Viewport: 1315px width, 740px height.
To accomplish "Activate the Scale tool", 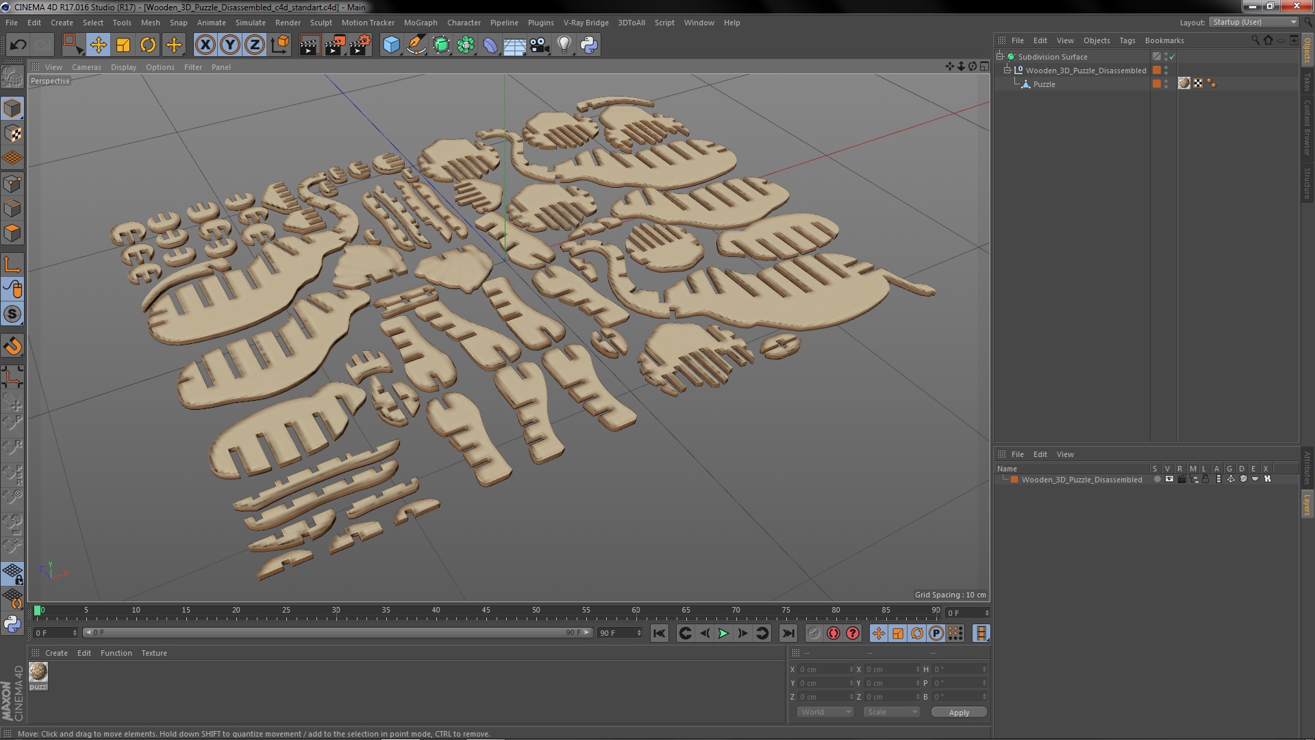I will 123,45.
